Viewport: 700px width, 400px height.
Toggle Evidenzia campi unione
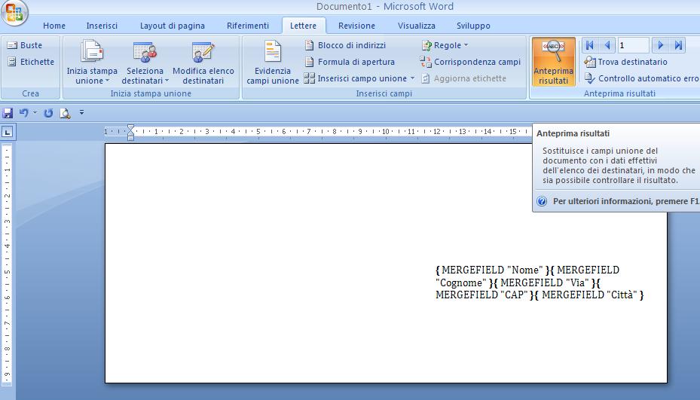[272, 62]
